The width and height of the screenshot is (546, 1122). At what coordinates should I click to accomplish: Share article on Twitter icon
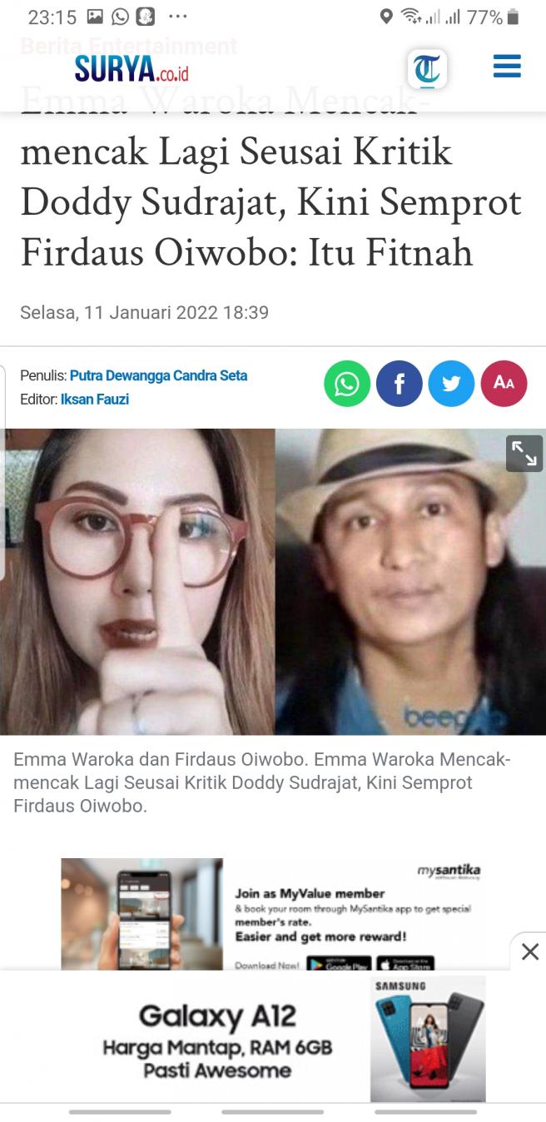tap(451, 384)
